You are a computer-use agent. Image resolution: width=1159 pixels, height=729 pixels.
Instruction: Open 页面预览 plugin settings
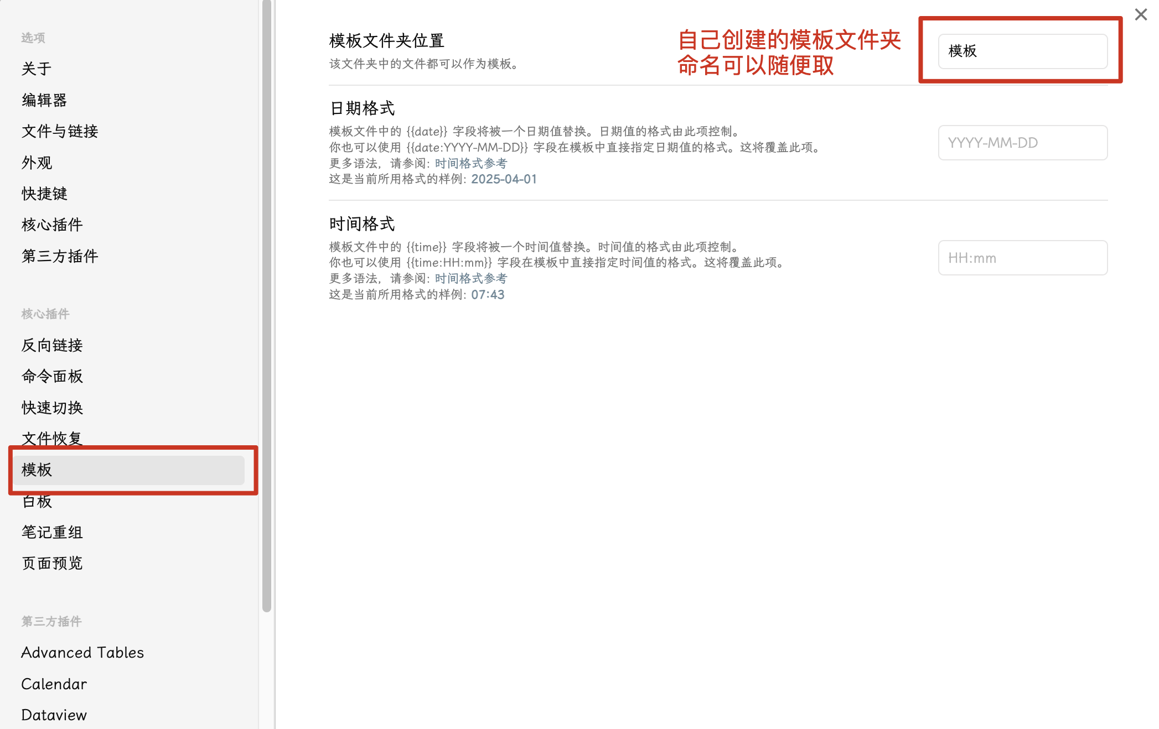52,563
